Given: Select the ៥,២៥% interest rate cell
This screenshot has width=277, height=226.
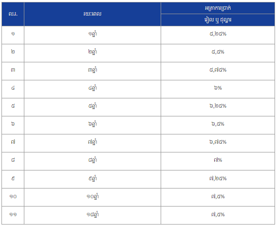Looking at the screenshot, I should 218,35.
